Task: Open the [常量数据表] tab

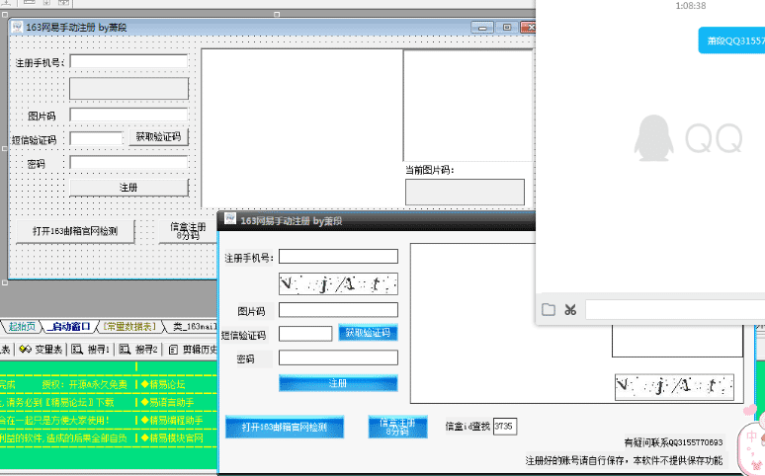Action: [x=129, y=326]
